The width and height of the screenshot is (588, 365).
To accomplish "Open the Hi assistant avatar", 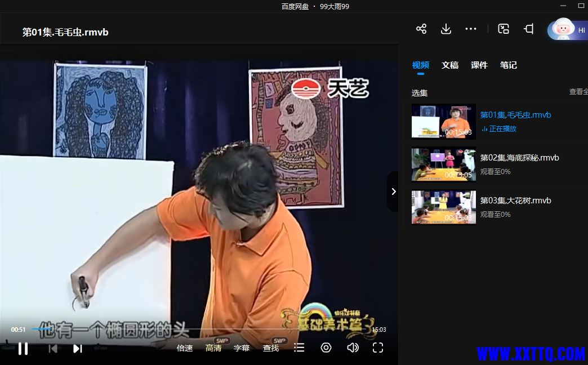I will (568, 29).
